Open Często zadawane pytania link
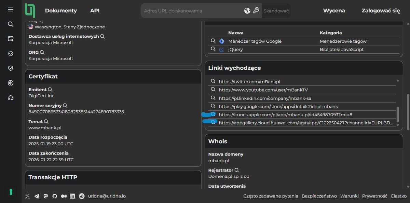The width and height of the screenshot is (410, 203). click(271, 196)
